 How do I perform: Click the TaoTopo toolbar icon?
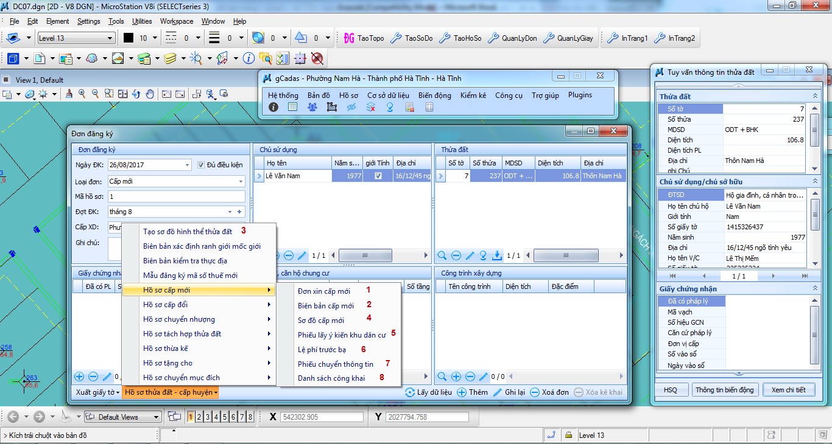pyautogui.click(x=364, y=38)
